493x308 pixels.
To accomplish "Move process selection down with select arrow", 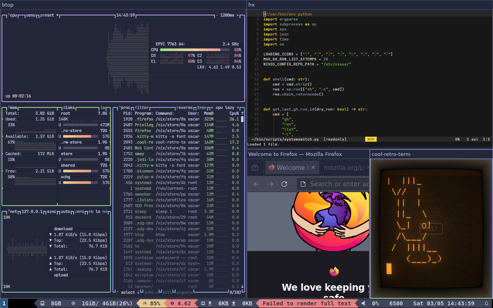I will coord(138,292).
